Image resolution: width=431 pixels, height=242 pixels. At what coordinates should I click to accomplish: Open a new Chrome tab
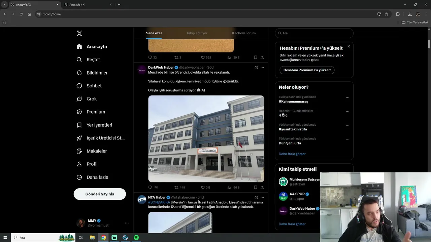(x=119, y=5)
